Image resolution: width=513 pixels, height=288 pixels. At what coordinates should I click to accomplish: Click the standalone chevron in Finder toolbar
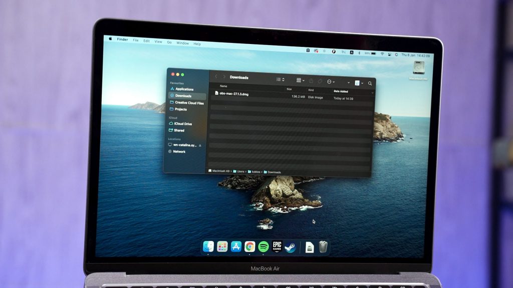pyautogui.click(x=349, y=82)
